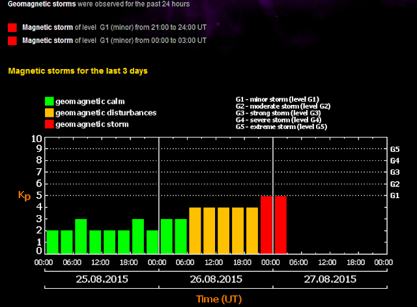Click the 27.08.2015 date label
417x307 pixels.
click(330, 279)
